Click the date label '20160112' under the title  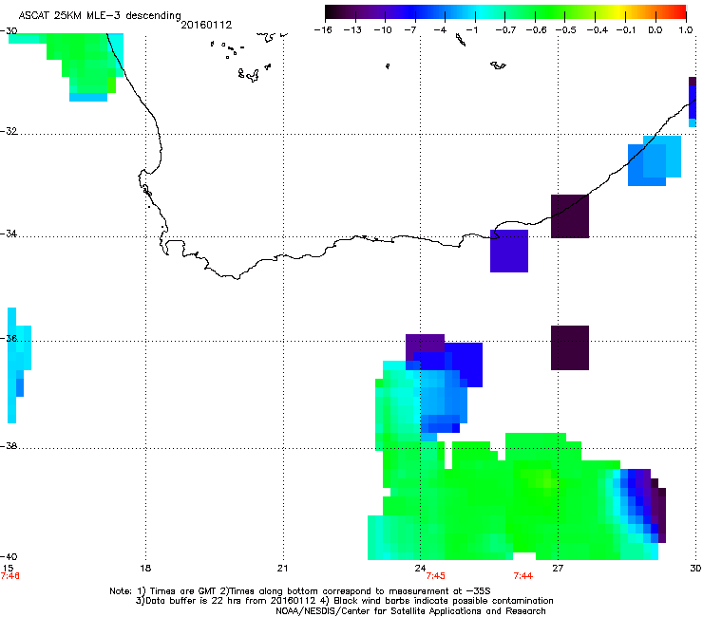click(206, 25)
